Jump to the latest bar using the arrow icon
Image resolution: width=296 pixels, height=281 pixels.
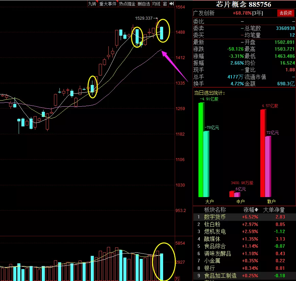tap(171, 4)
